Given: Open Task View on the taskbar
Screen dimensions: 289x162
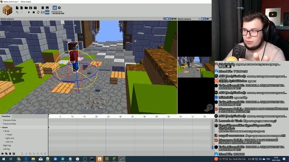Looking at the screenshot, I should tap(11, 159).
